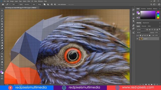Toggle adjustment layer filter icon
161x90 pixels.
(150, 29)
